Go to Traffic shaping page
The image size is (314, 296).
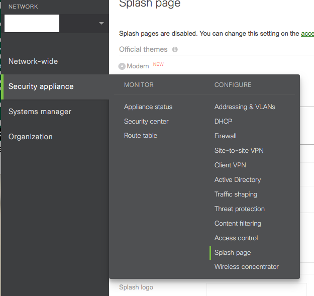click(x=236, y=194)
